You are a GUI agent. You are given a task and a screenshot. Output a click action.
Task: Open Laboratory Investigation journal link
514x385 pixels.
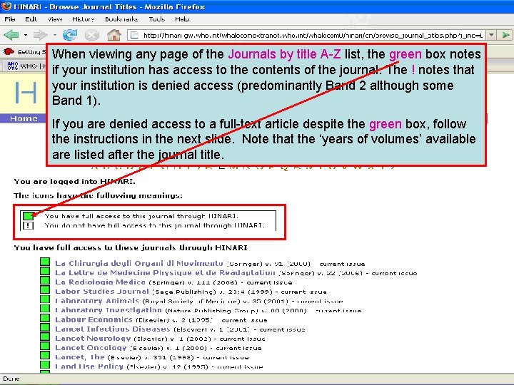coord(109,310)
